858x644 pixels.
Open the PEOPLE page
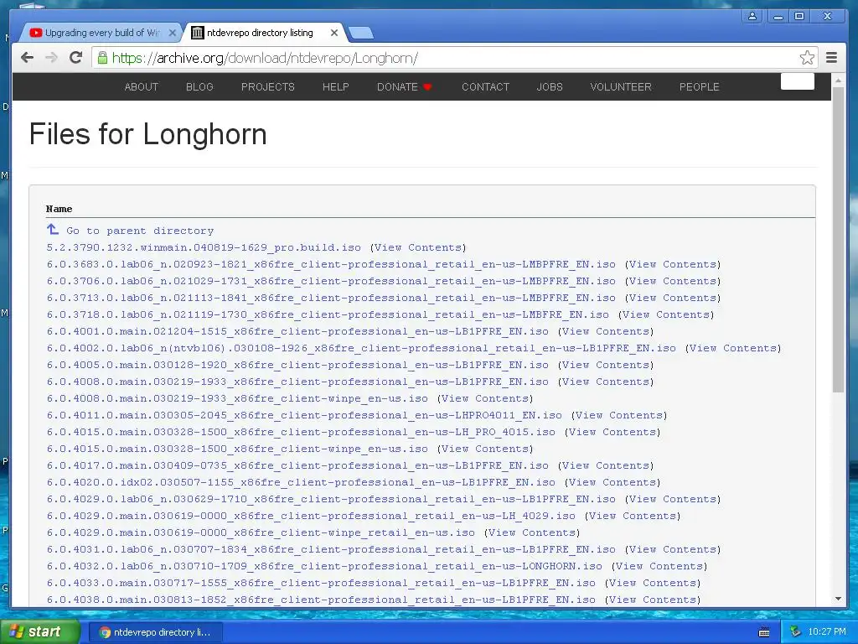click(700, 86)
